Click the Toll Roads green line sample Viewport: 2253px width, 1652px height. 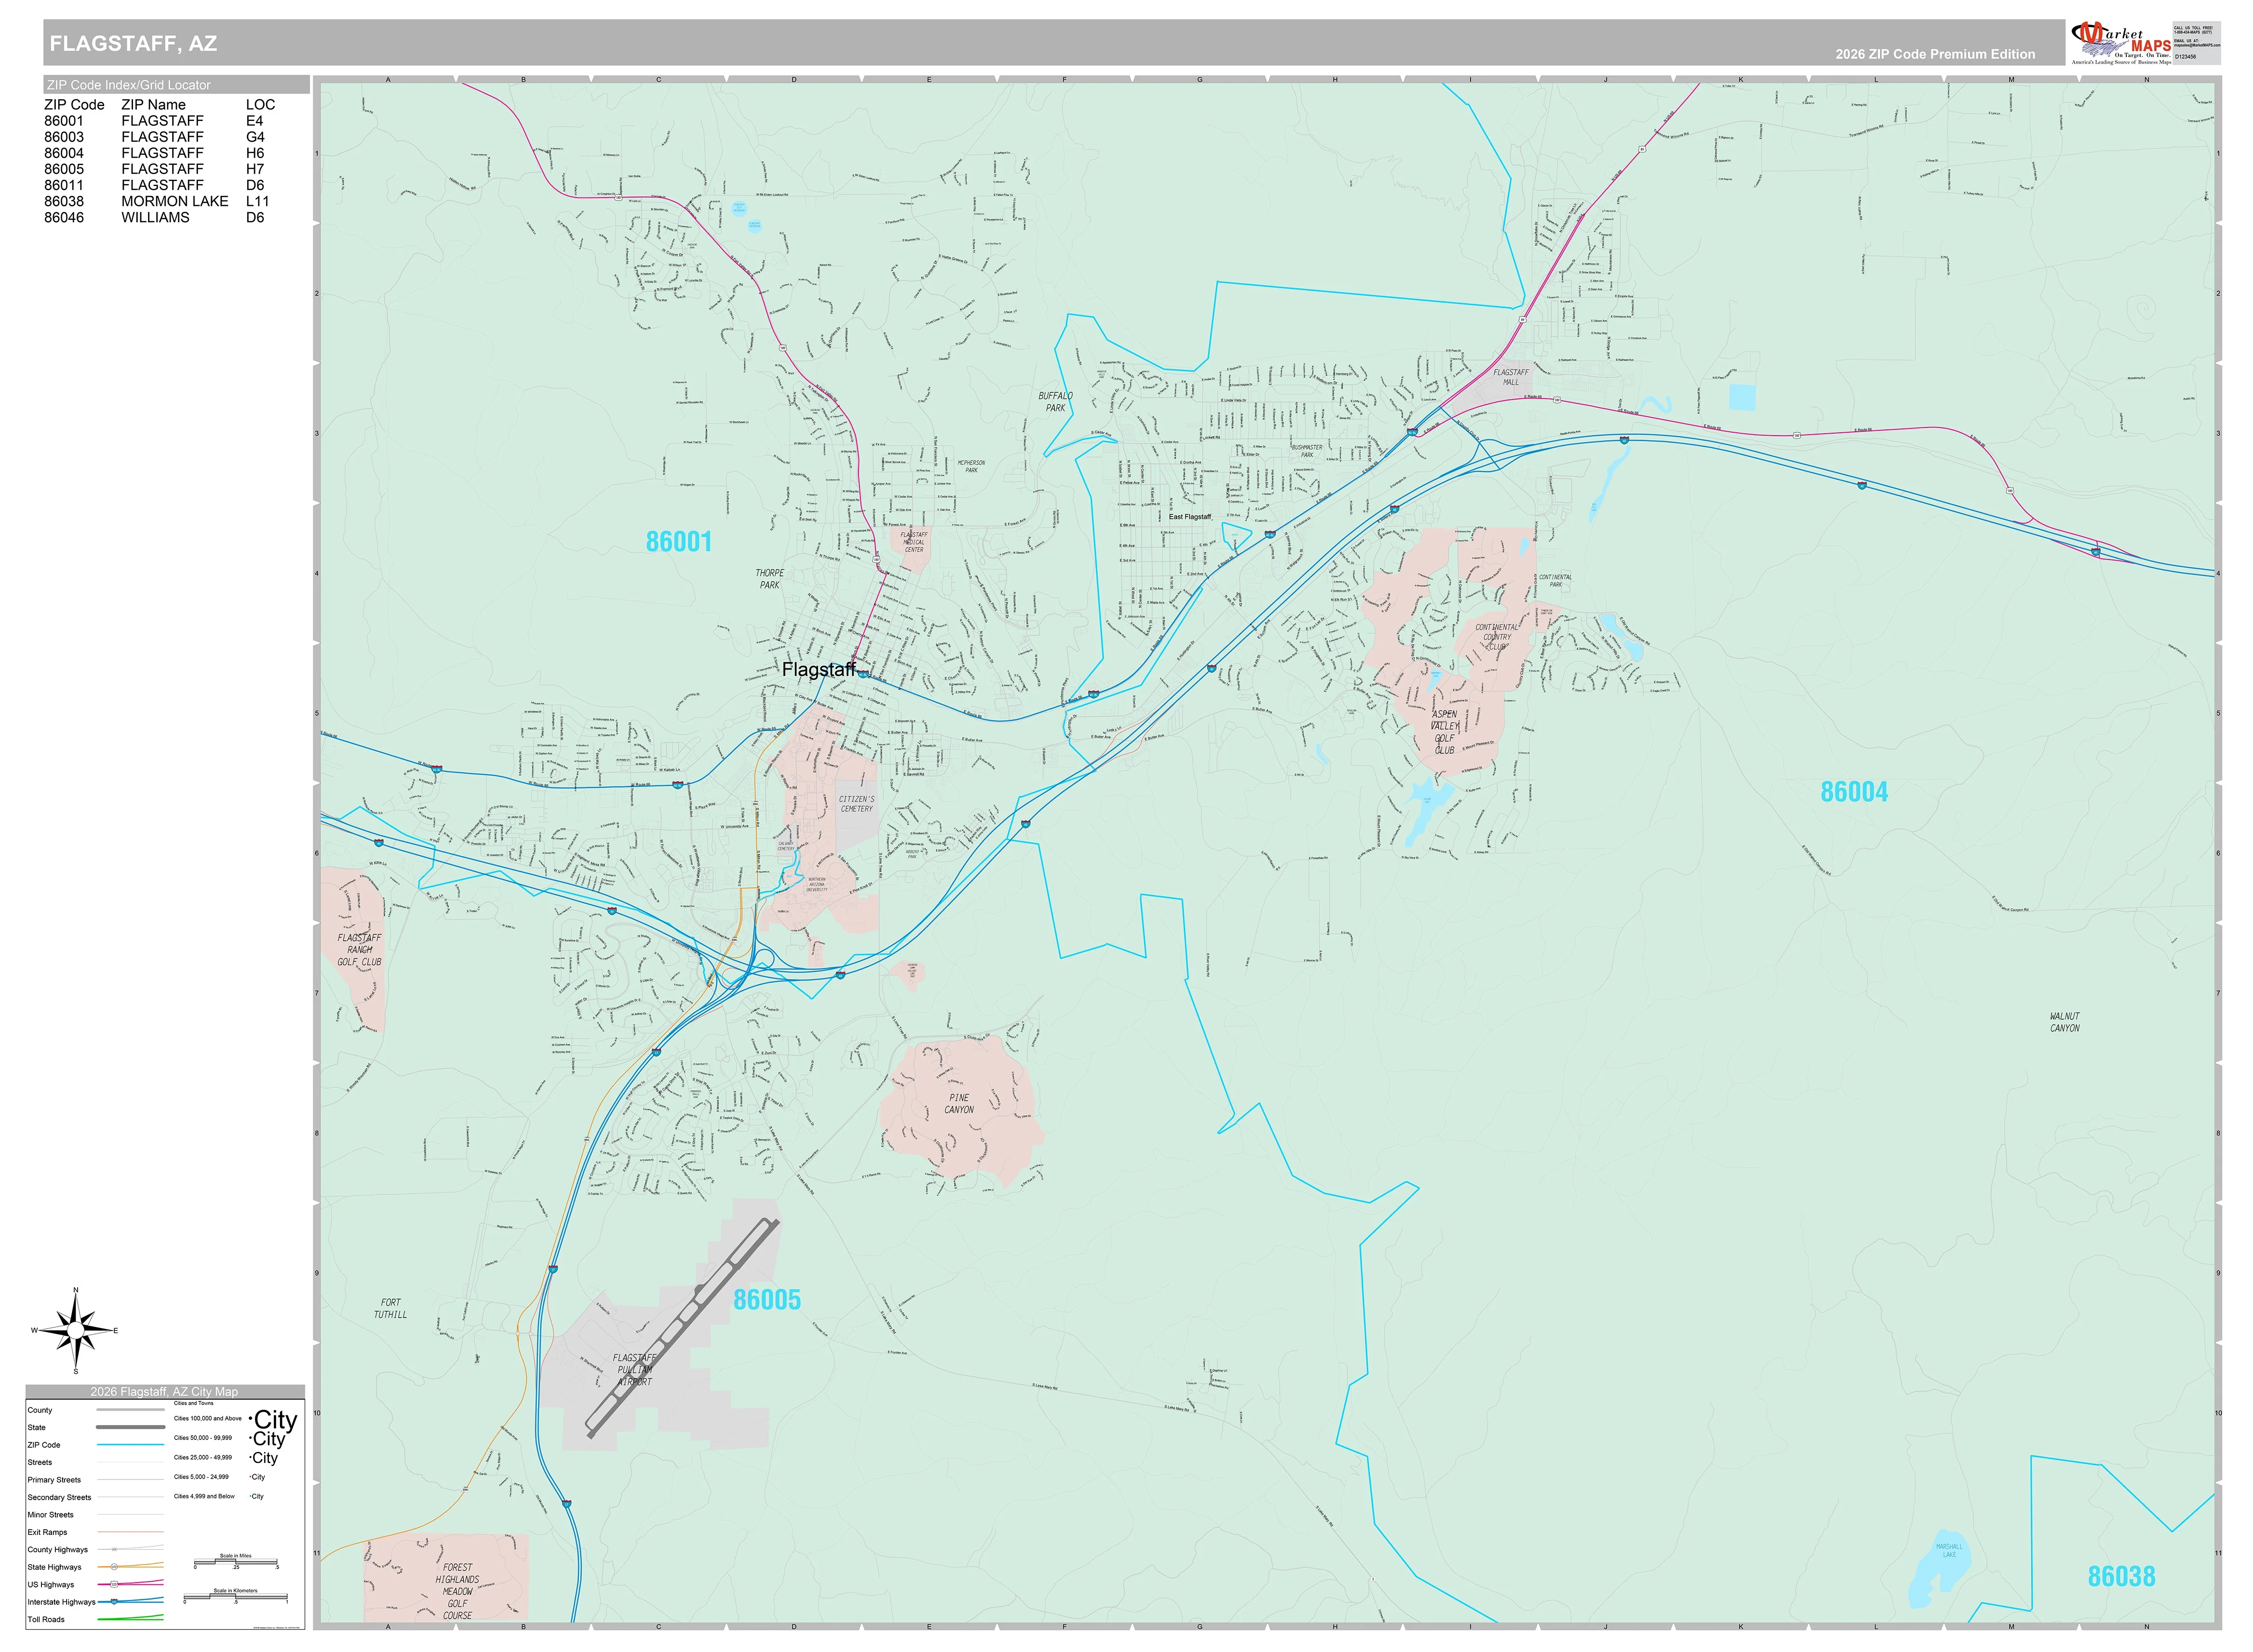click(131, 1618)
